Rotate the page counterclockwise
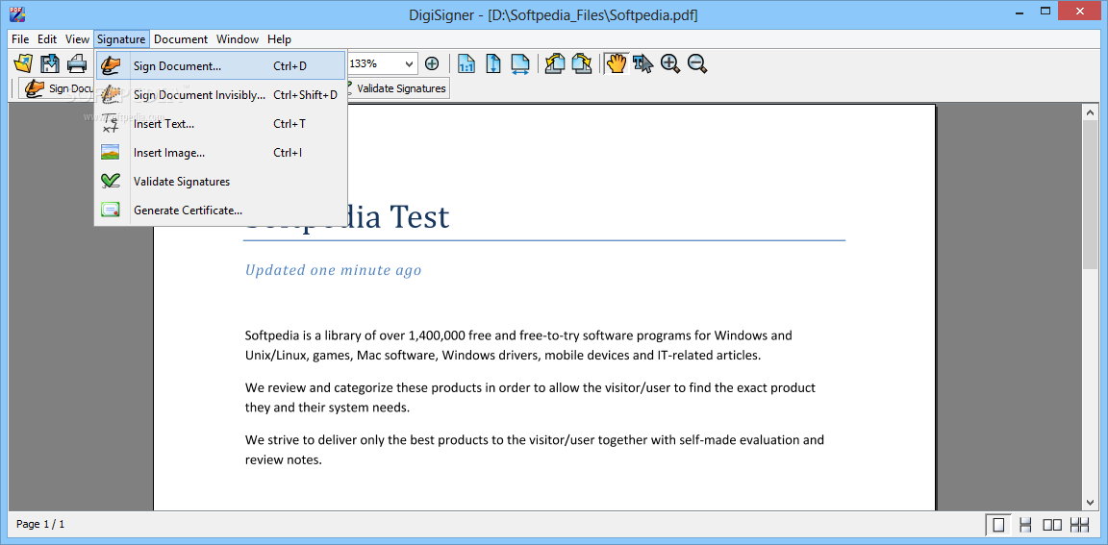 pos(555,63)
